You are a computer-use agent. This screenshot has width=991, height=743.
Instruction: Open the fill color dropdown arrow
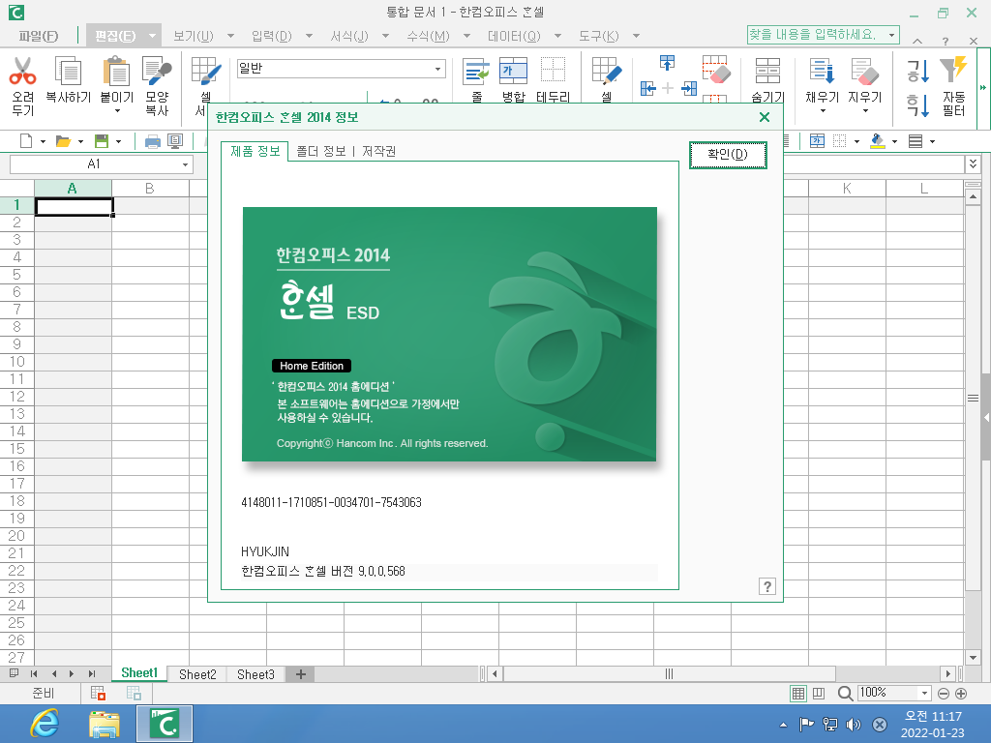(x=894, y=141)
